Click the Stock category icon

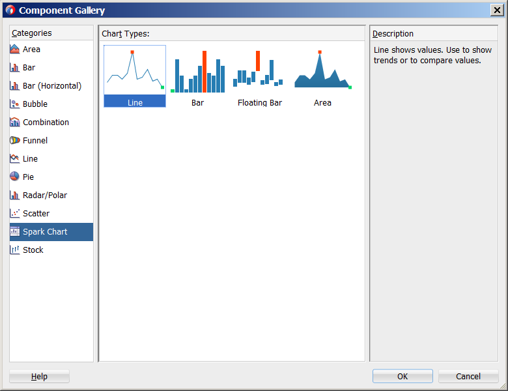(14, 250)
